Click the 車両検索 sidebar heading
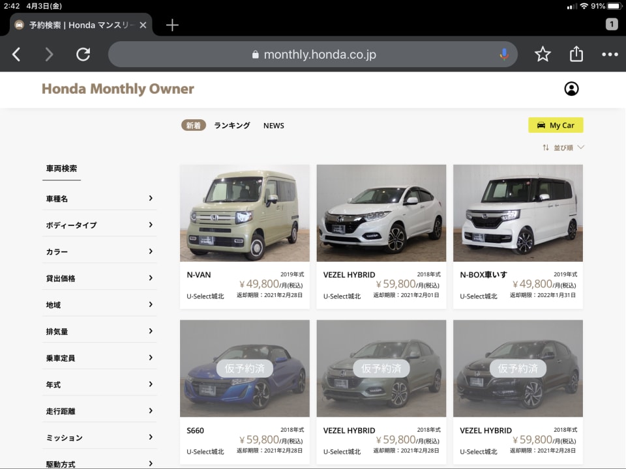Image resolution: width=626 pixels, height=469 pixels. pos(61,168)
